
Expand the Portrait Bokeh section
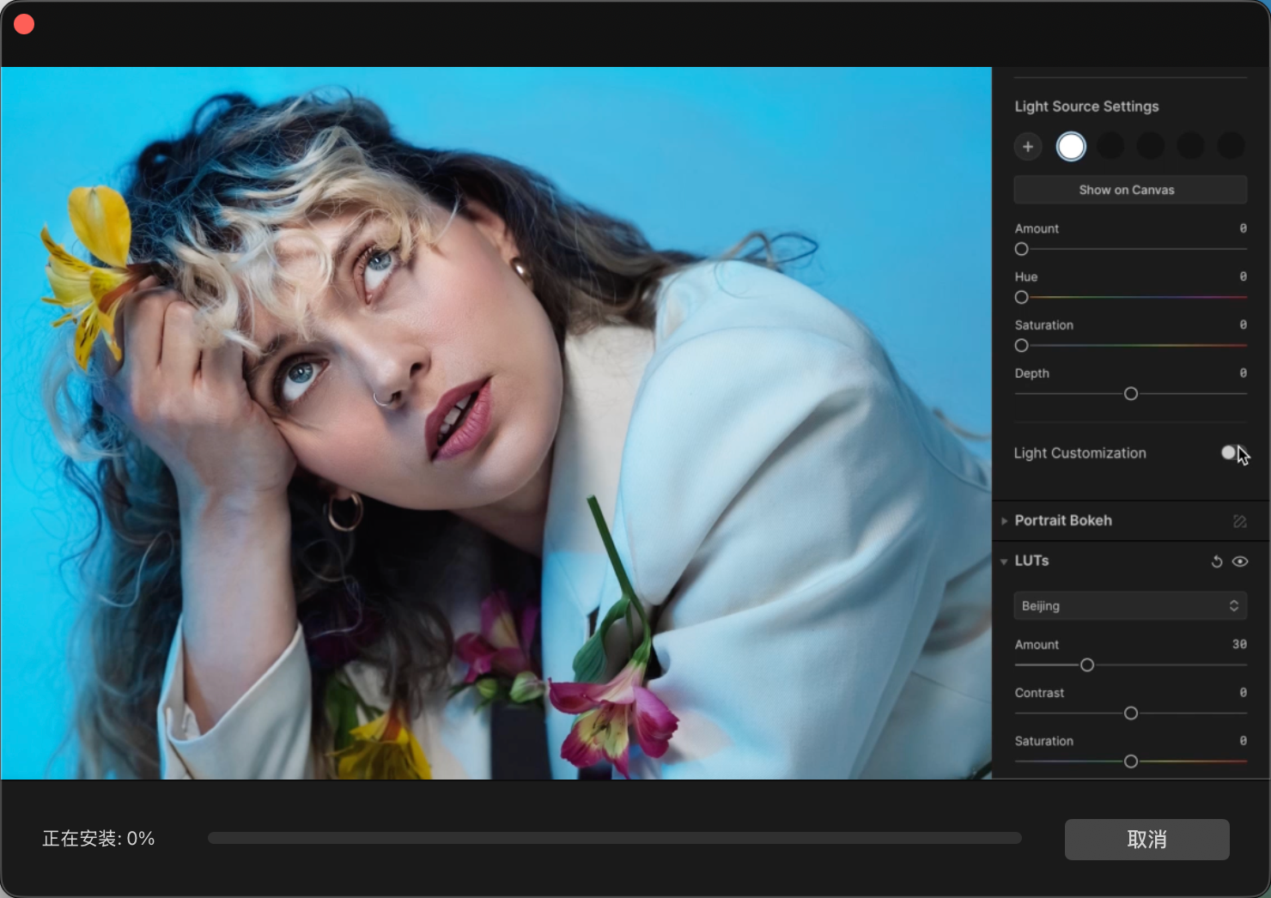click(1004, 521)
